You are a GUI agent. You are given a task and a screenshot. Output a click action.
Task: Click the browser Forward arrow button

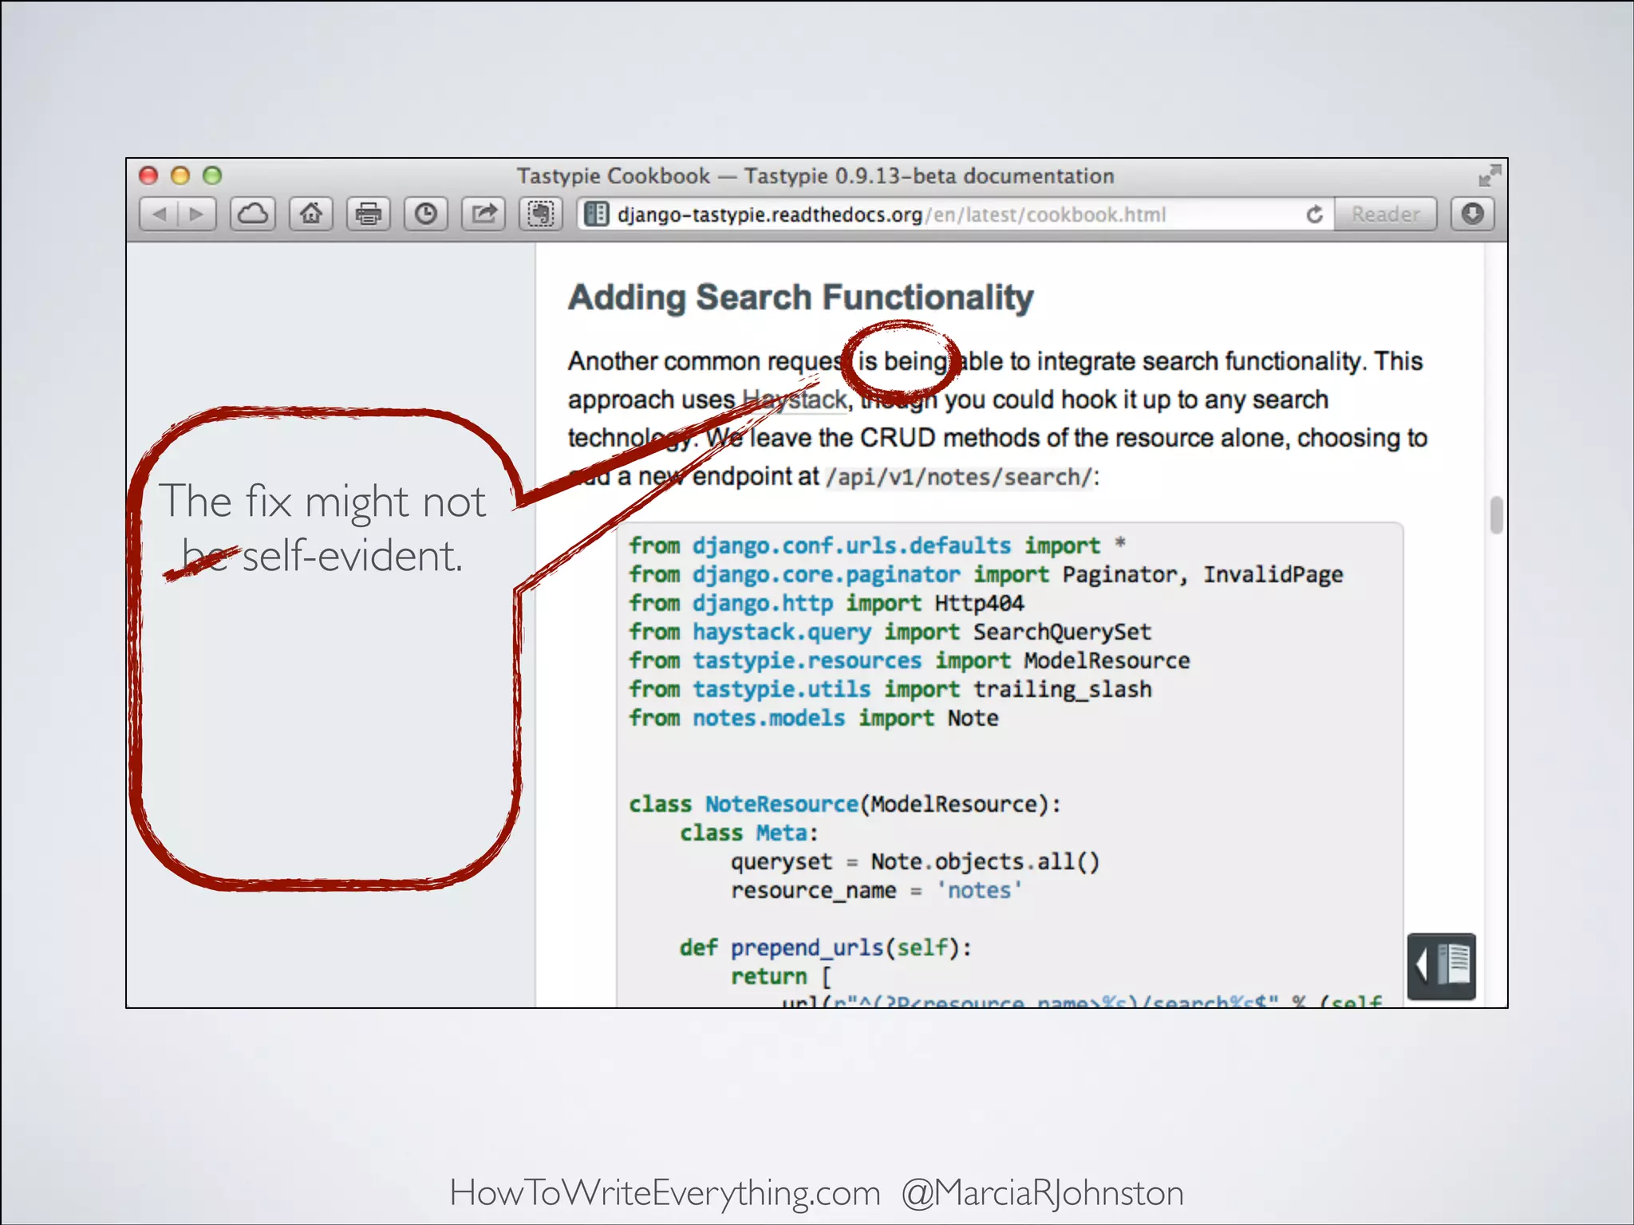coord(196,215)
